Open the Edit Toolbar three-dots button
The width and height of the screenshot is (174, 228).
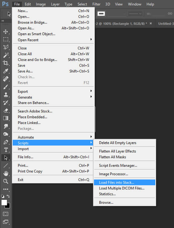[x=6, y=189]
